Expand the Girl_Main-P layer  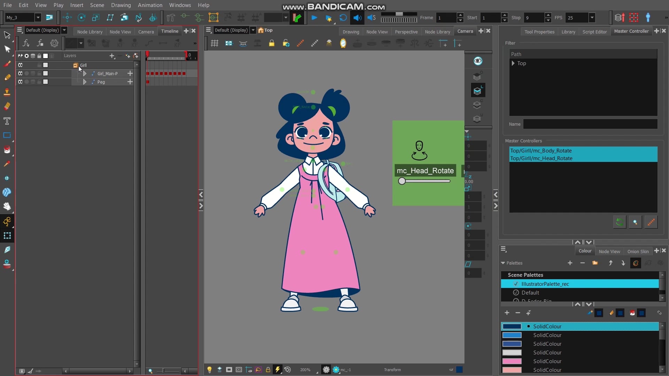point(85,73)
